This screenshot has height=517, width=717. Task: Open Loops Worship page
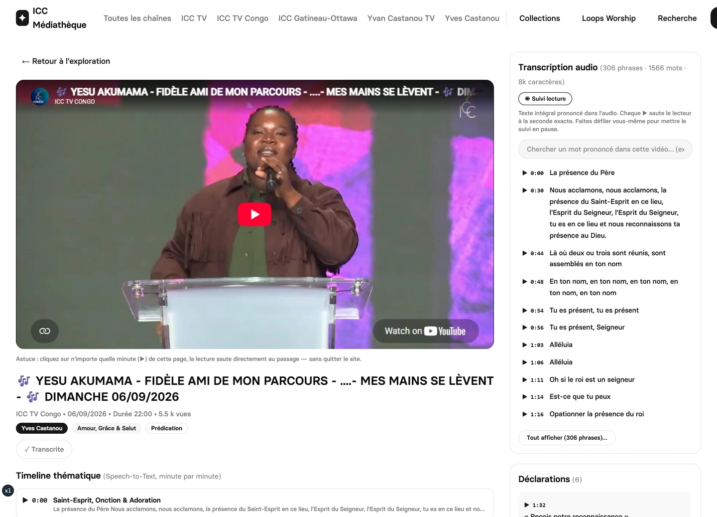609,18
